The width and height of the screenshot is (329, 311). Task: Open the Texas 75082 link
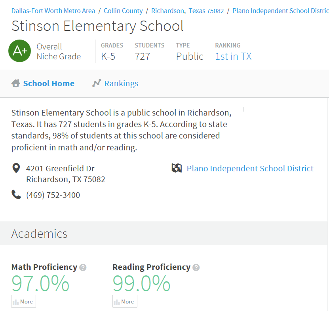[206, 11]
